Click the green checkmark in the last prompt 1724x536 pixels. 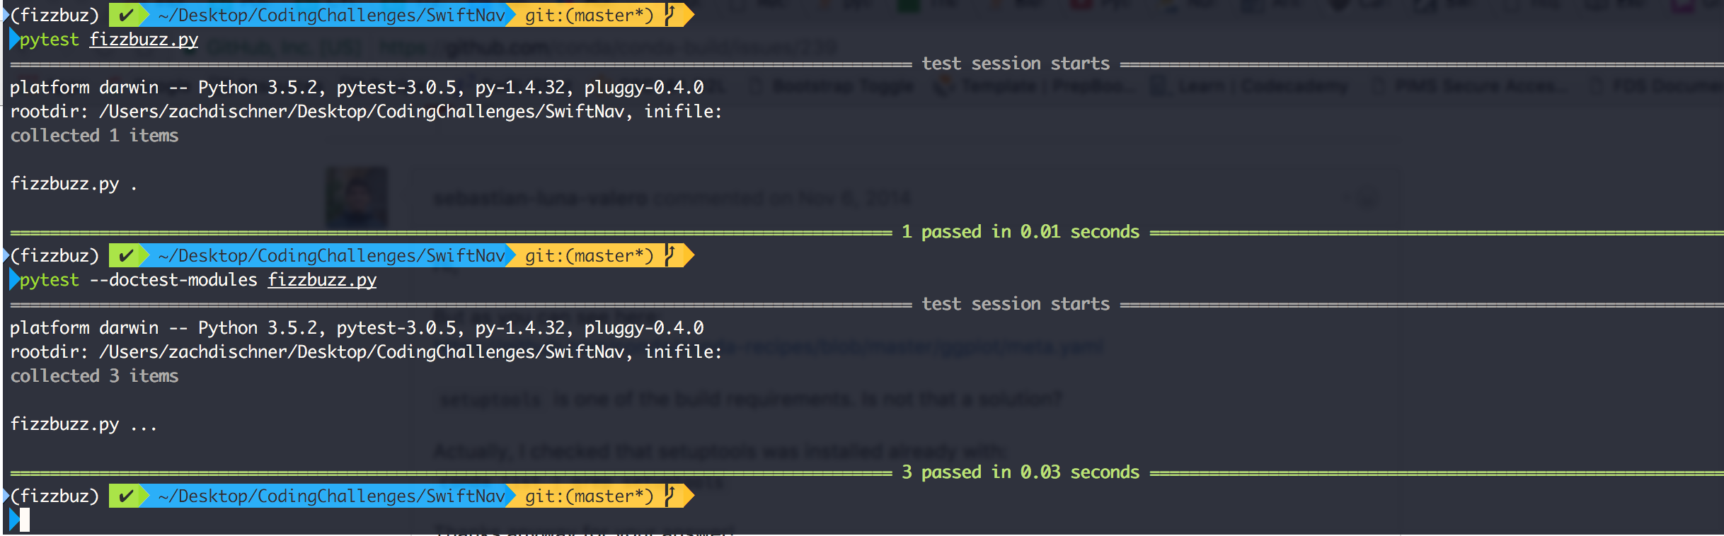click(x=126, y=496)
